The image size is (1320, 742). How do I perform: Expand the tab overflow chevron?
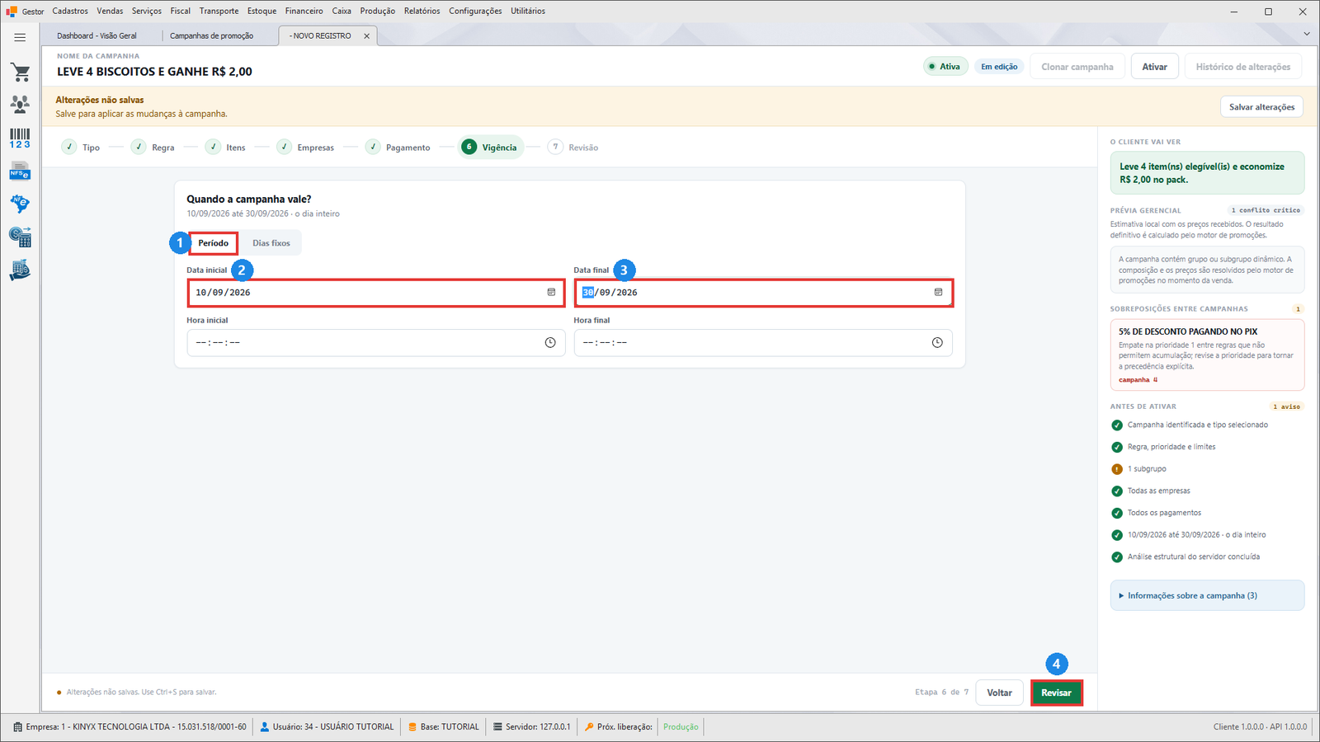point(1307,34)
